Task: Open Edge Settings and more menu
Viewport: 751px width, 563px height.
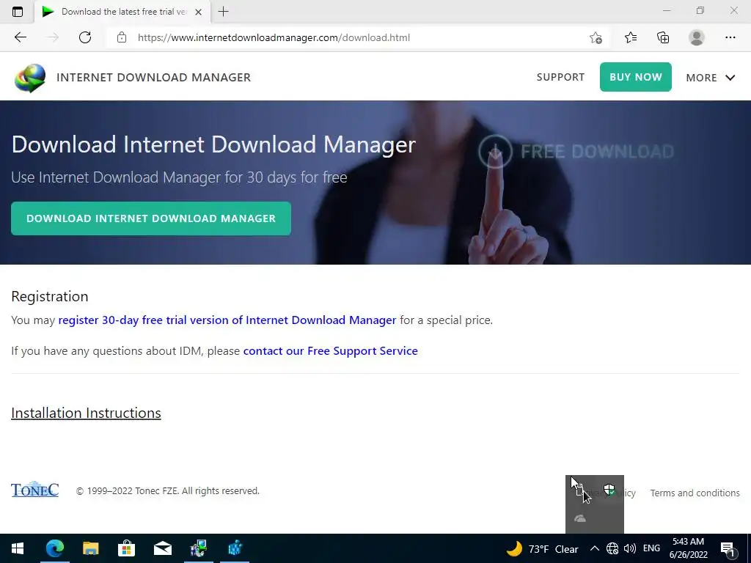Action: coord(730,37)
